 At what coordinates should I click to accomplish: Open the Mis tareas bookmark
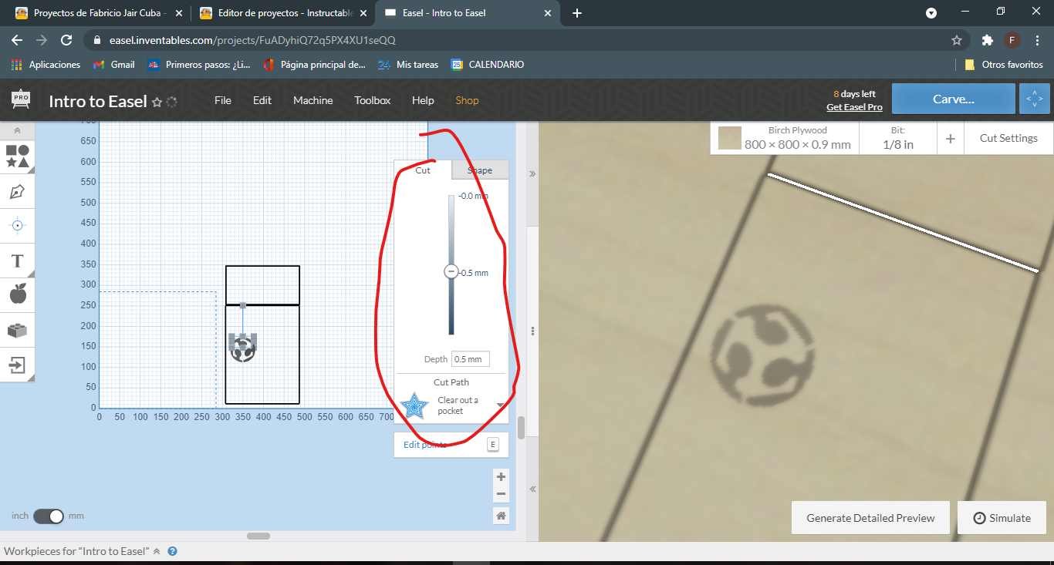point(408,65)
